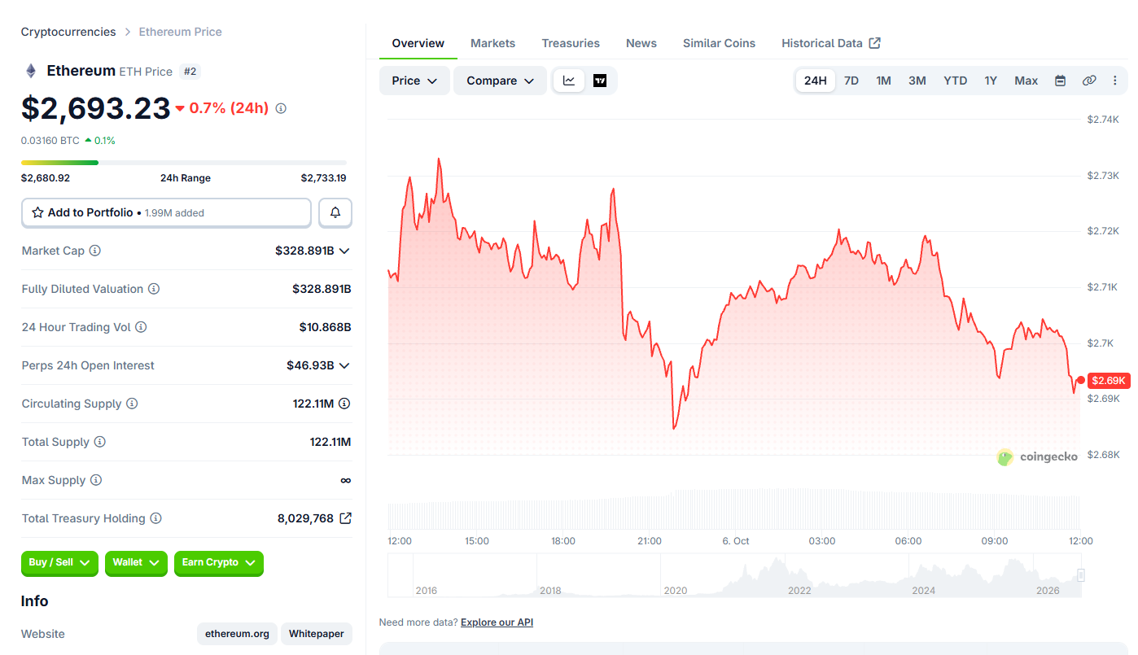The width and height of the screenshot is (1138, 655).
Task: Switch chart to TradingView view
Action: 600,81
